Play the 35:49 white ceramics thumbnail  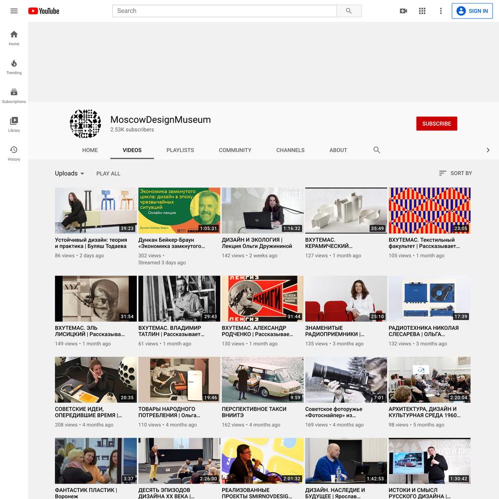[x=346, y=211]
